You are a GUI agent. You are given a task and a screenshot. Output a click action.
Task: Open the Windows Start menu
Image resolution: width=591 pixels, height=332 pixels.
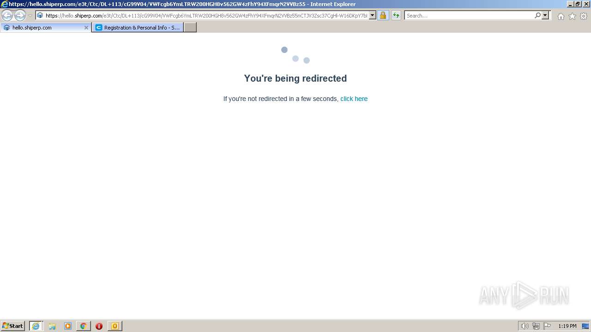[13, 326]
